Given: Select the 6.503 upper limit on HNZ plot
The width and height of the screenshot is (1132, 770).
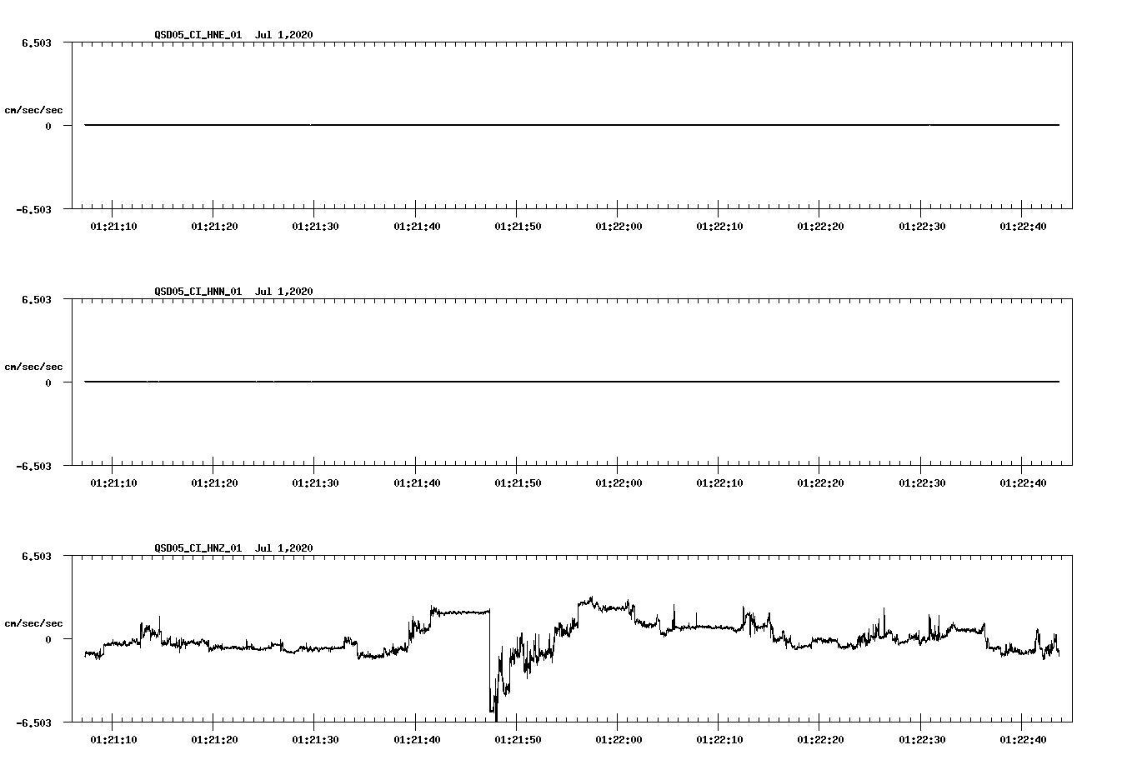Looking at the screenshot, I should click(x=37, y=556).
